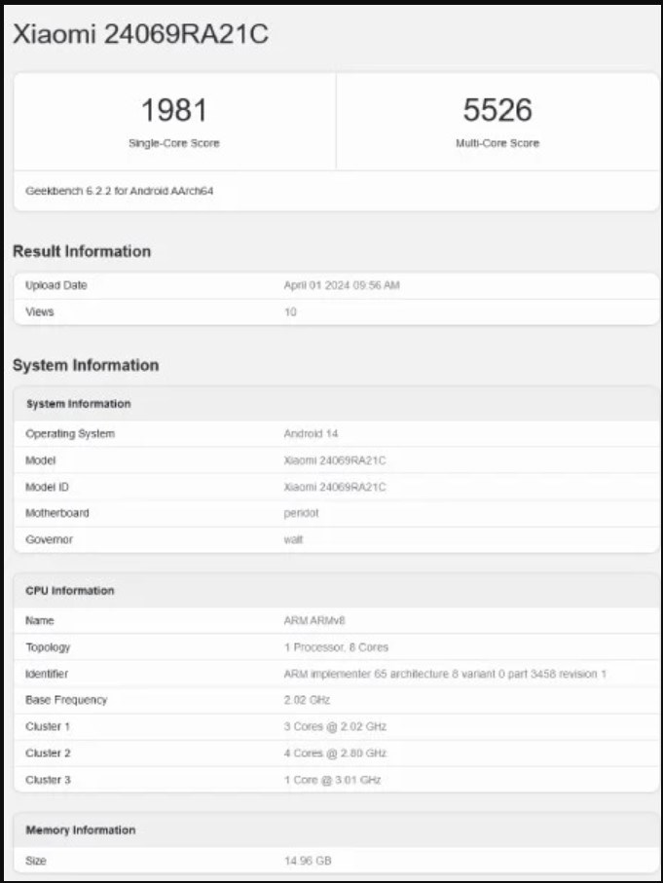The height and width of the screenshot is (883, 663).
Task: Select the memory size value 14.96 GB
Action: pos(308,861)
